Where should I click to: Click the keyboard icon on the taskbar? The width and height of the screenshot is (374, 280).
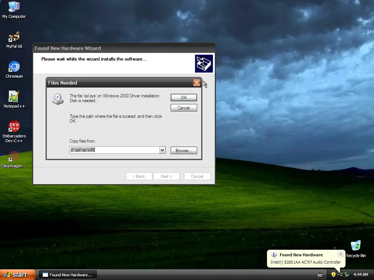(x=320, y=275)
